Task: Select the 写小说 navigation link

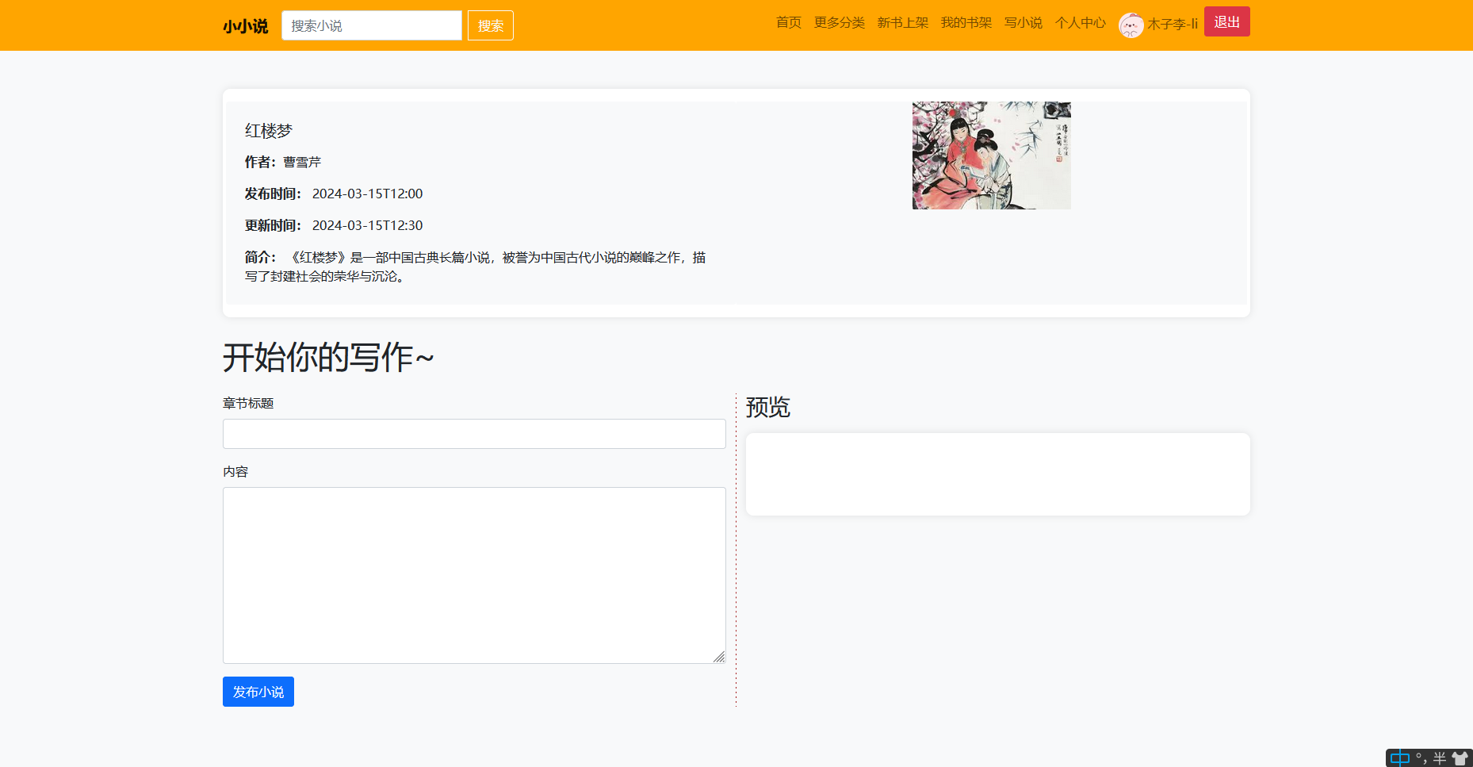Action: [1023, 23]
